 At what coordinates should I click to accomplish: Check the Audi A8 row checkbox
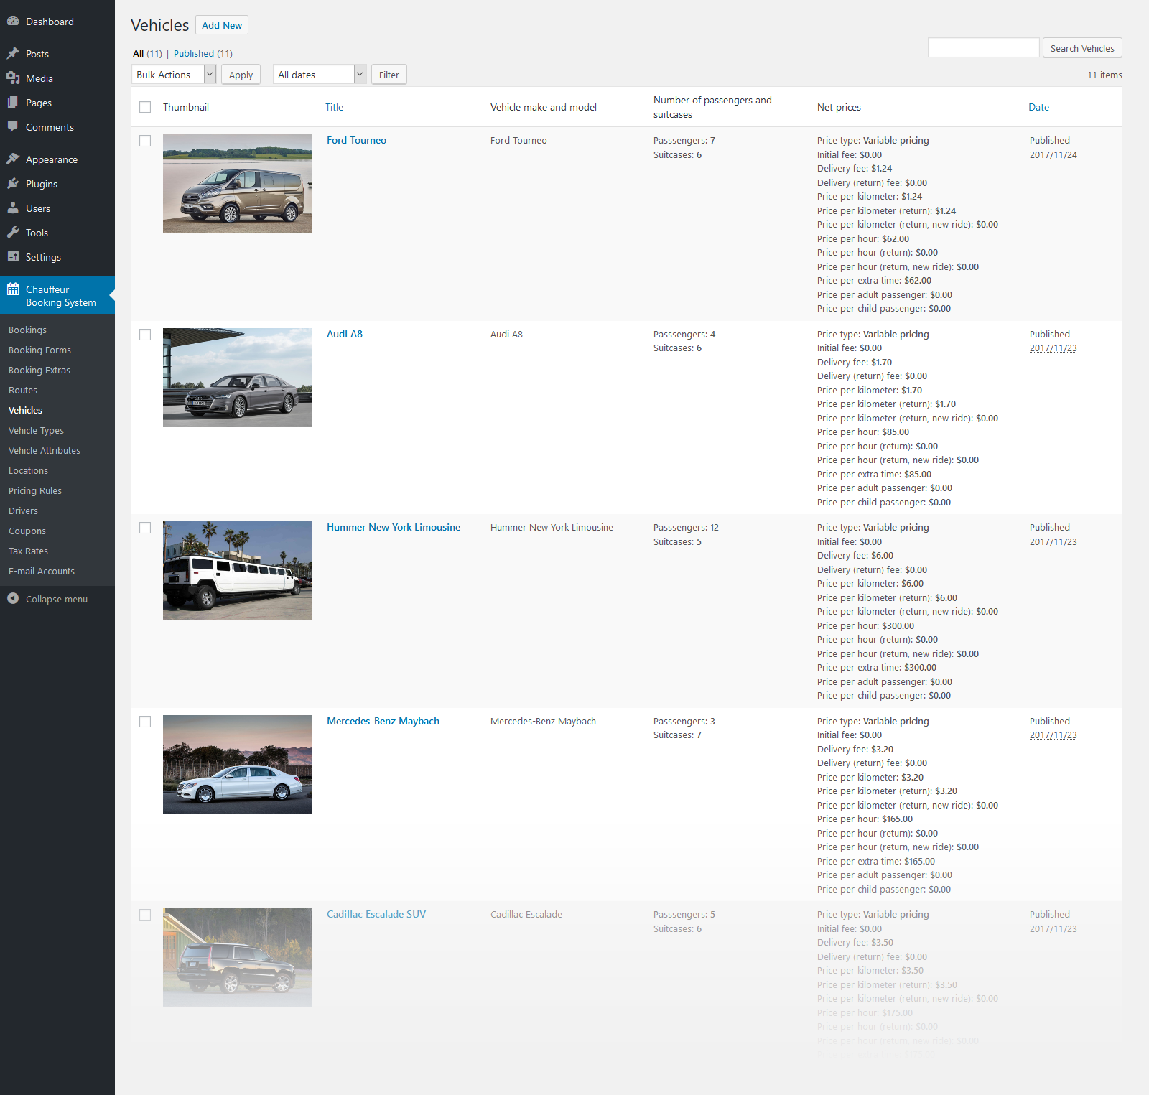coord(145,335)
